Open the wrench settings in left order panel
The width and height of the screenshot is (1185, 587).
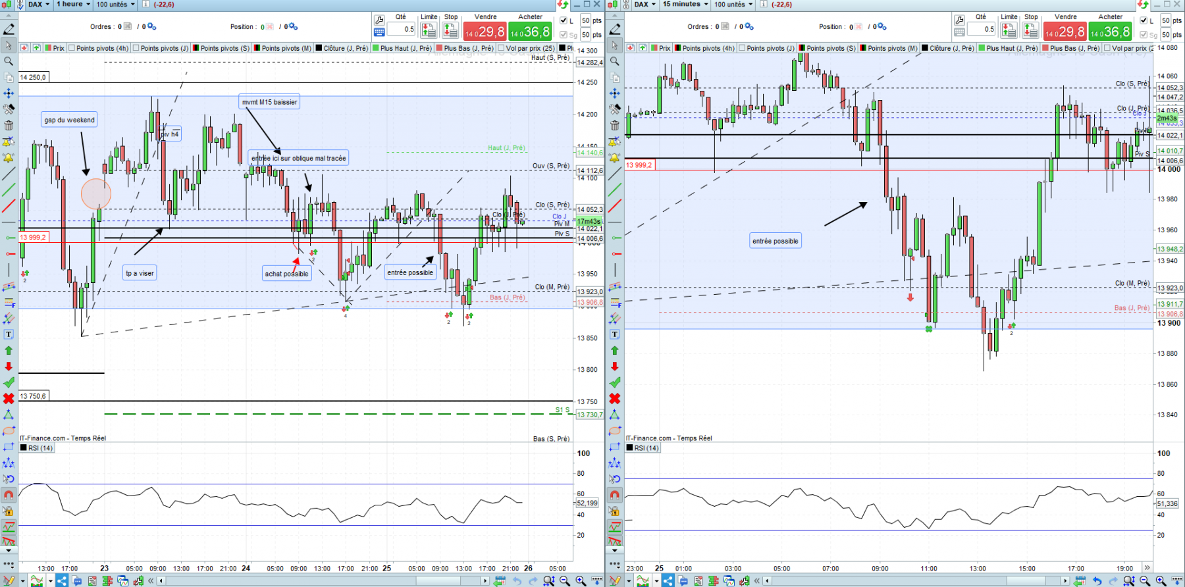pyautogui.click(x=379, y=20)
